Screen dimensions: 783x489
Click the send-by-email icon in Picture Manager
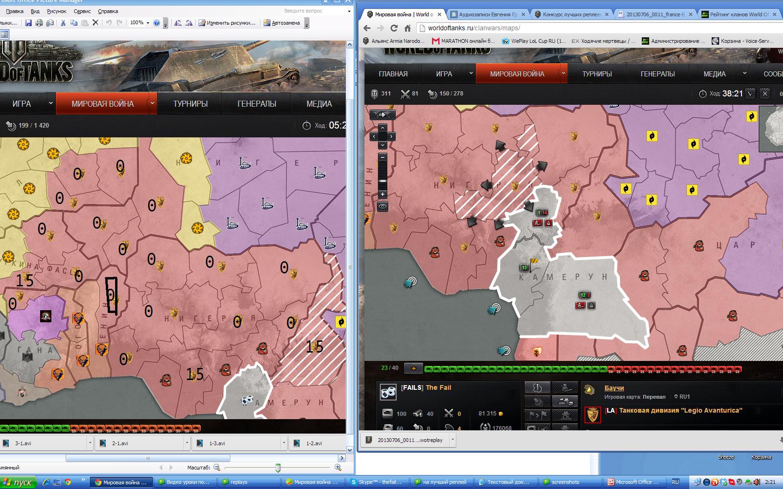(x=50, y=23)
